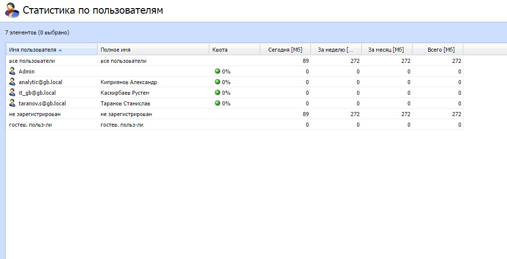The height and width of the screenshot is (259, 507).
Task: Click total value 272 for не зарегистрирован
Action: [x=457, y=114]
